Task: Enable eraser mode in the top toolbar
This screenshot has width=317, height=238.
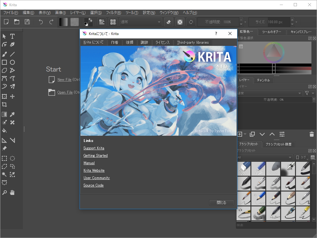Action: click(x=169, y=22)
